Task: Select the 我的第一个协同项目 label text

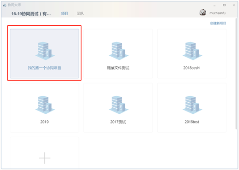Action: point(44,68)
